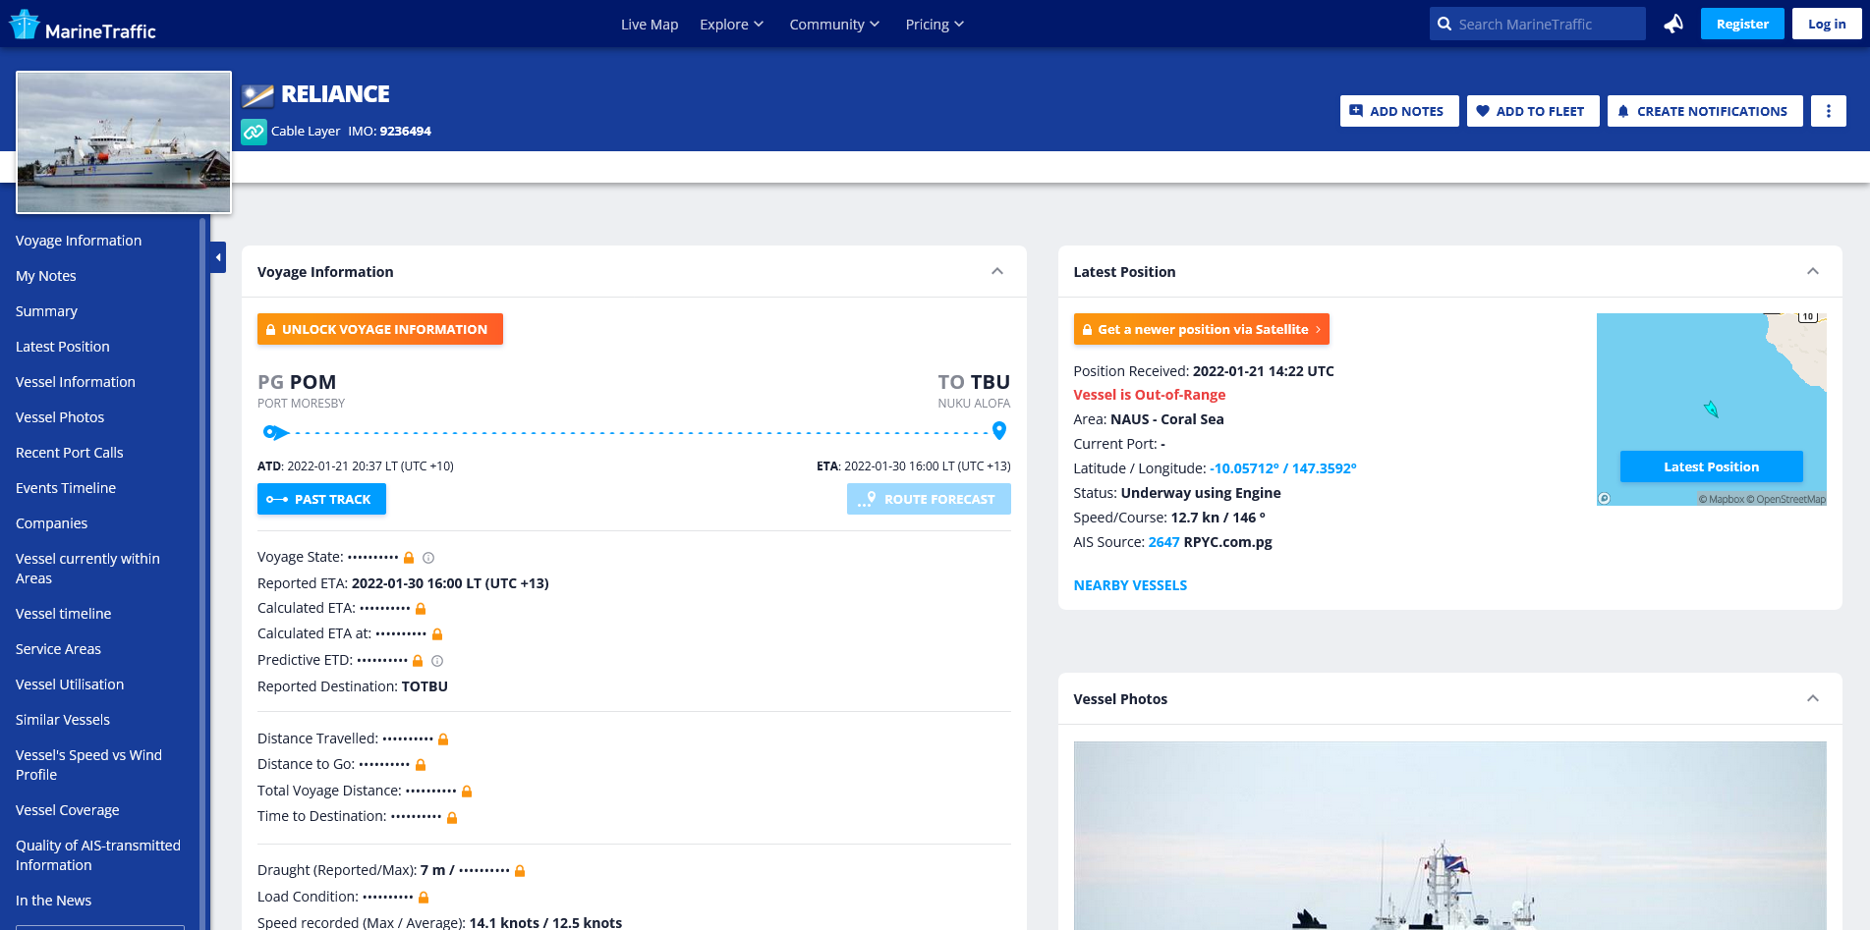Click CREATE NOTIFICATIONS button
Viewport: 1870px width, 930px height.
click(x=1705, y=111)
